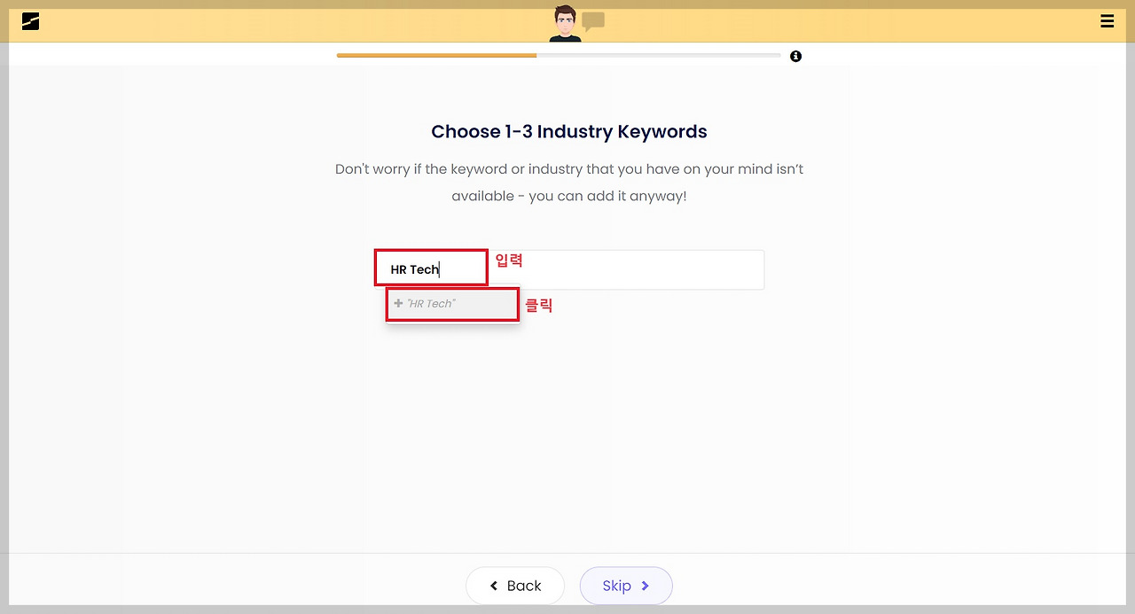Click the red "클릭" annotation label
This screenshot has width=1135, height=614.
tap(538, 306)
